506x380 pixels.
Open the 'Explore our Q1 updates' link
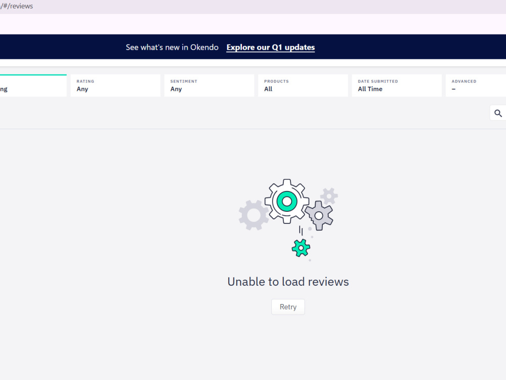click(x=270, y=47)
